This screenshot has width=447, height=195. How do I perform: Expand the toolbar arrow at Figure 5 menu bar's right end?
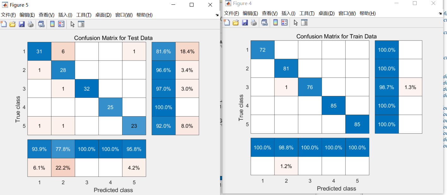[x=217, y=15]
